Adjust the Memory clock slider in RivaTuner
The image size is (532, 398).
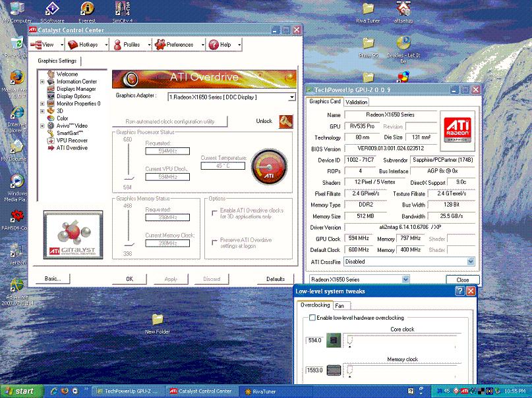pyautogui.click(x=351, y=370)
